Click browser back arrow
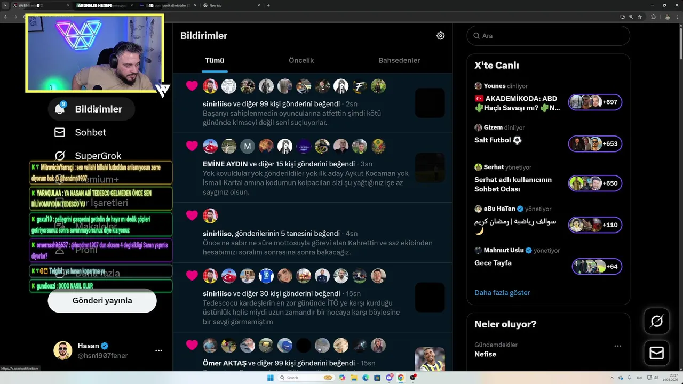 (x=5, y=17)
